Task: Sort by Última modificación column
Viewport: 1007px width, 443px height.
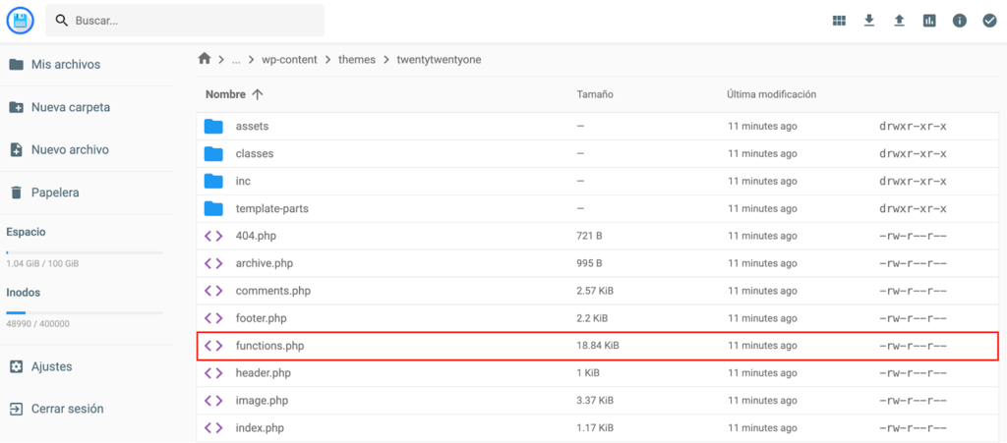Action: [772, 94]
